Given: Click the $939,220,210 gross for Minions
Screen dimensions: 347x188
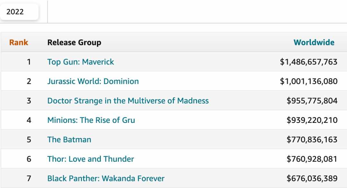Looking at the screenshot, I should 312,120.
